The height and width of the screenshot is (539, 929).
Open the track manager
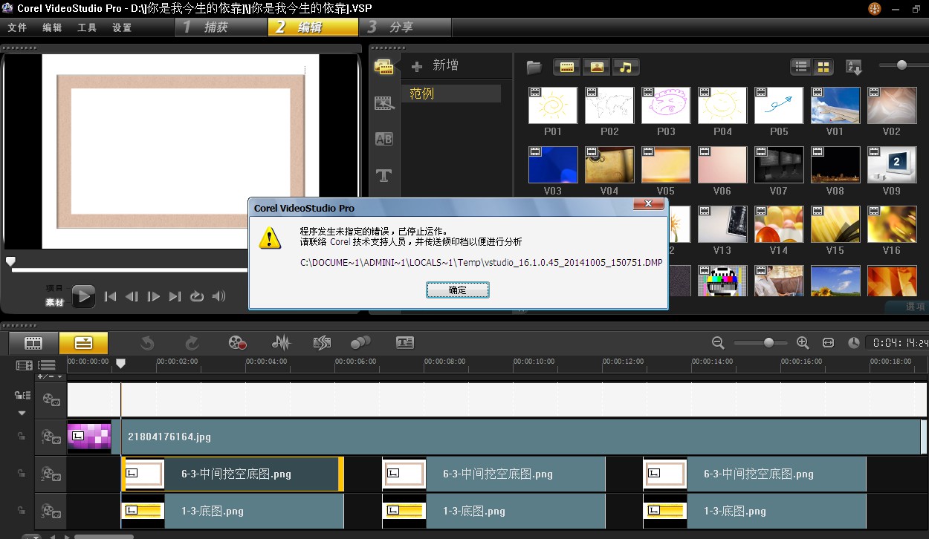(x=47, y=365)
